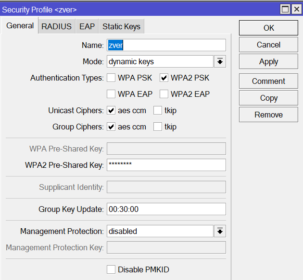Click the WPA2 Pre-Shared Key field

point(166,165)
